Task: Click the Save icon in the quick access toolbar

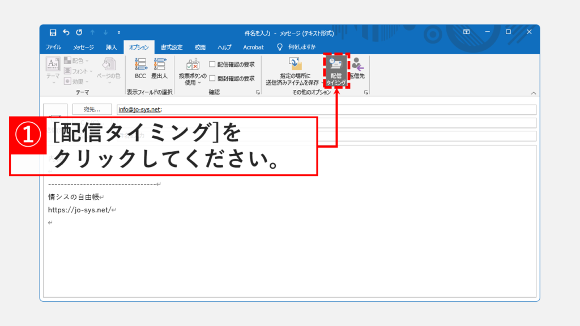Action: 53,32
